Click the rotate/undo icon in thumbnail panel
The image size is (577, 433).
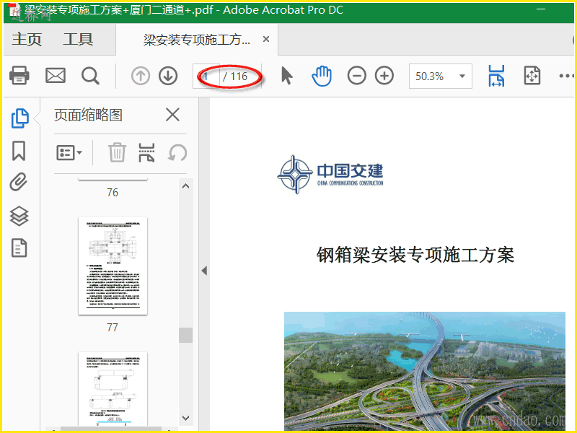click(x=177, y=152)
